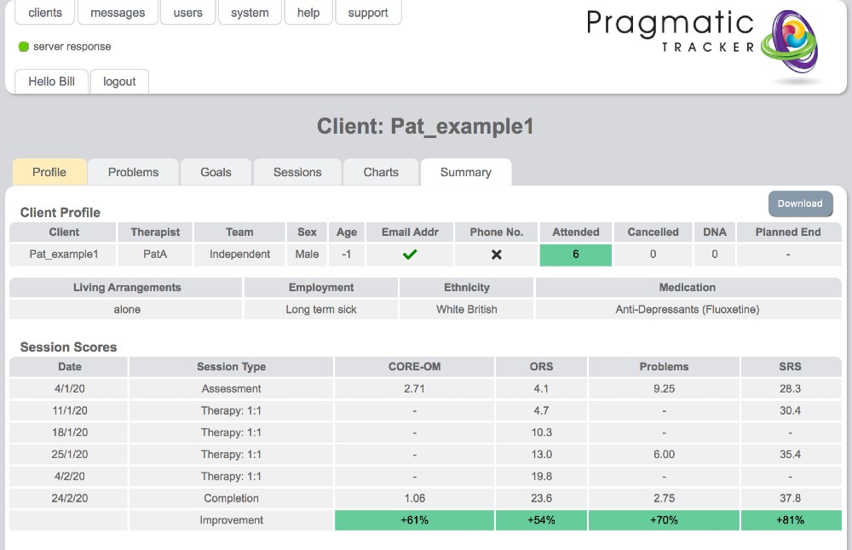Select the +70% Problems improvement bar
The width and height of the screenshot is (852, 550).
pyautogui.click(x=664, y=519)
